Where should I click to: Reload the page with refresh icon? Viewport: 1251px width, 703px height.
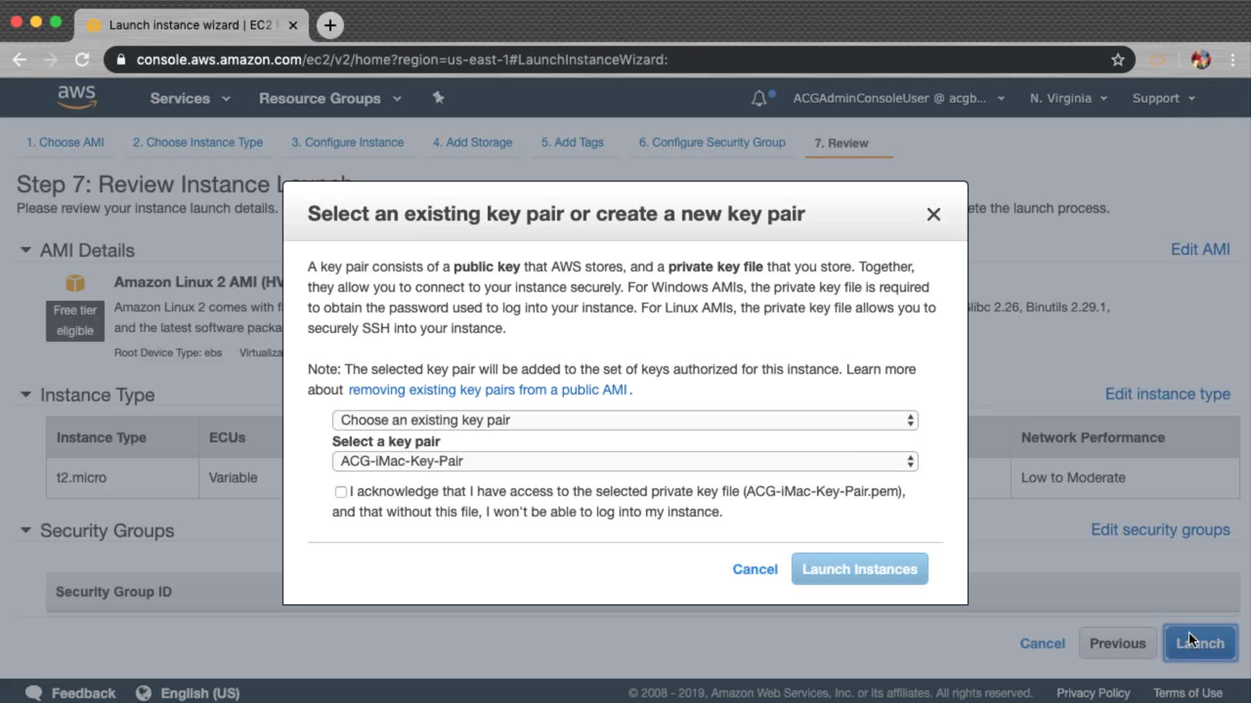tap(82, 60)
